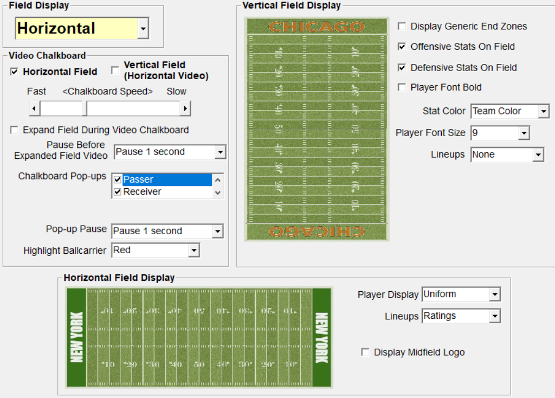Open the Pause Before Expanded Field Video dropdown
Viewport: 555px width, 398px height.
(x=220, y=152)
